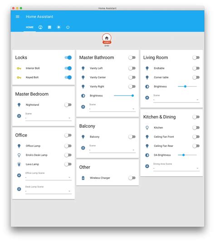
Task: Click the Vanity Center bulb icon
Action: pyautogui.click(x=83, y=77)
